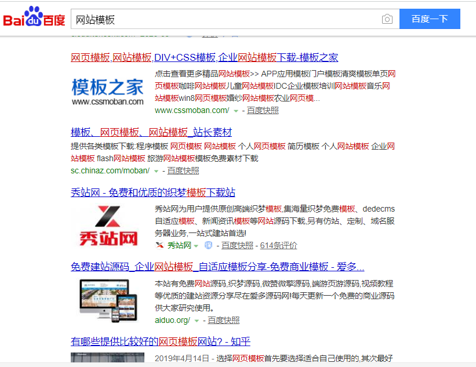
Task: Click the 百度一下 search button
Action: (430, 19)
